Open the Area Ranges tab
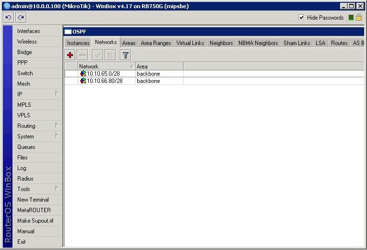This screenshot has width=367, height=250. click(x=156, y=43)
